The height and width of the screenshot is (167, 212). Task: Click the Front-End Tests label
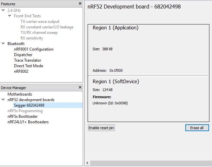(27, 16)
